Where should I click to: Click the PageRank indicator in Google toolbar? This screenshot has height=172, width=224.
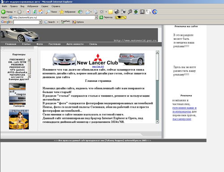coord(65,22)
